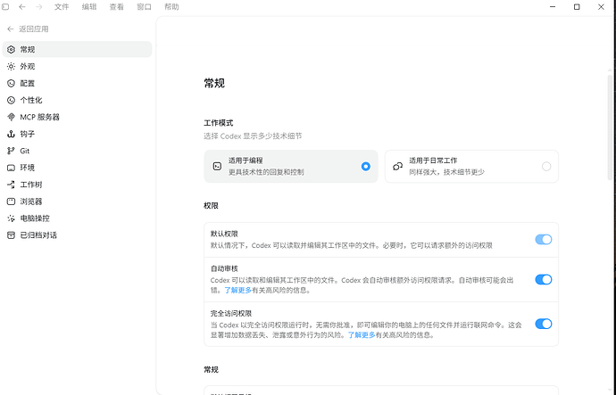
Task: Maximize the window
Action: 577,6
